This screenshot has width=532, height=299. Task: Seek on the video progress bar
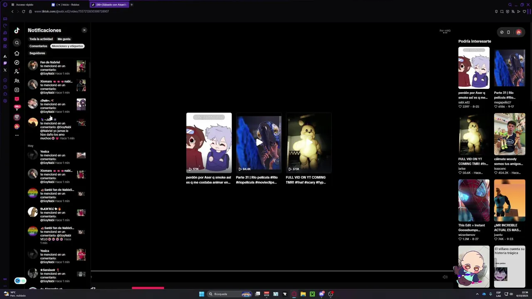[271, 271]
